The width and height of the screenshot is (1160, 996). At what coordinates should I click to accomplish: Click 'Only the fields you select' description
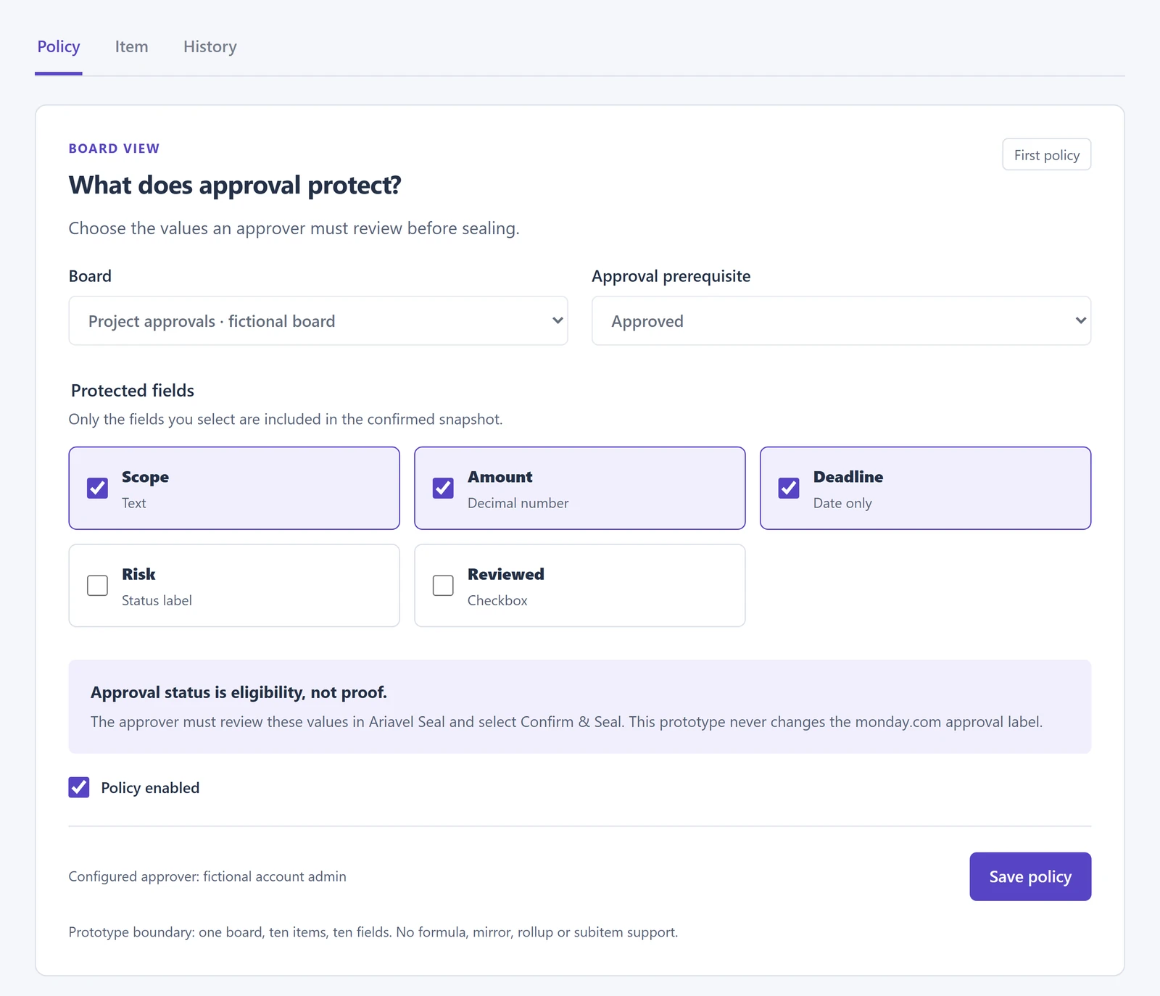pyautogui.click(x=286, y=420)
